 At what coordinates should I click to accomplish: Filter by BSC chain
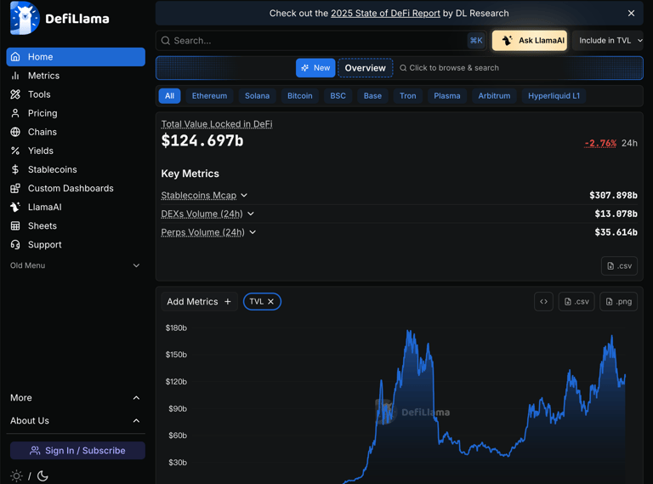tap(338, 96)
